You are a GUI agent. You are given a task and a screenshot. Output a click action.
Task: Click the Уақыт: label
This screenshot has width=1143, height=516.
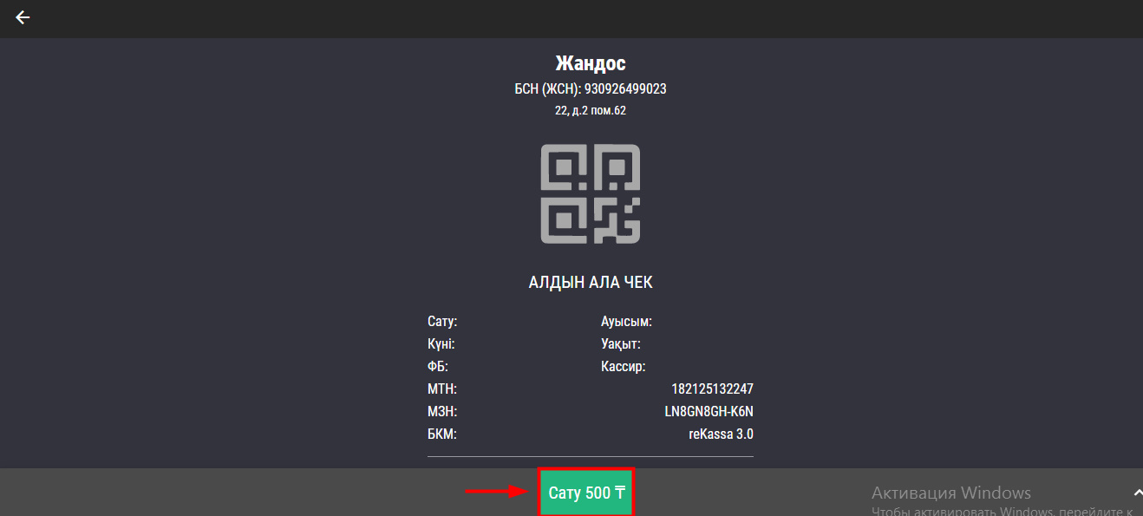[621, 344]
